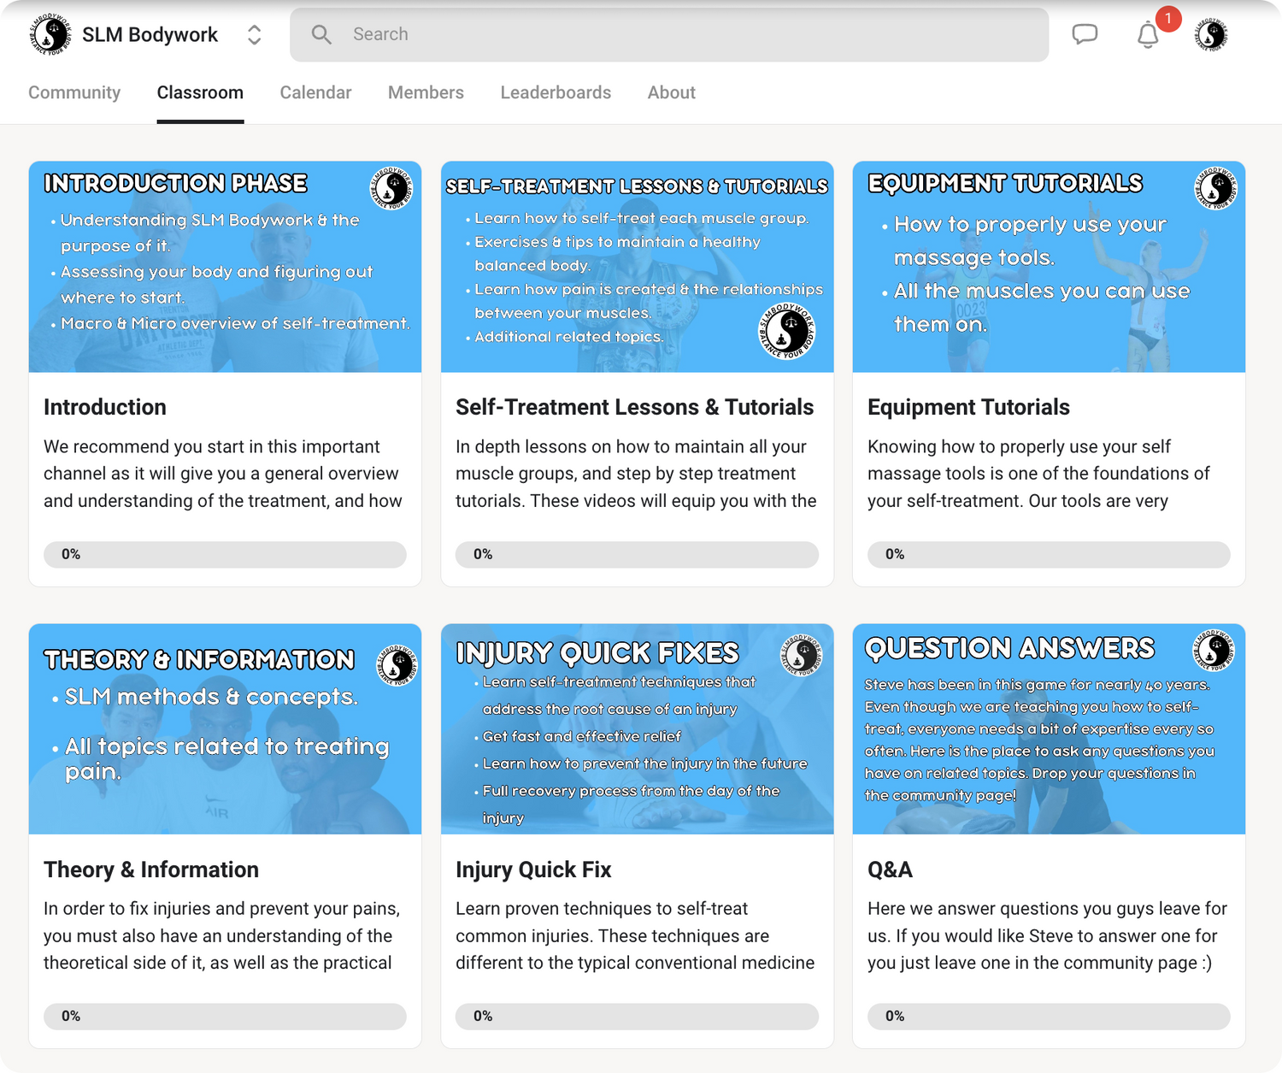
Task: Open the Leaderboards tab
Action: (556, 92)
